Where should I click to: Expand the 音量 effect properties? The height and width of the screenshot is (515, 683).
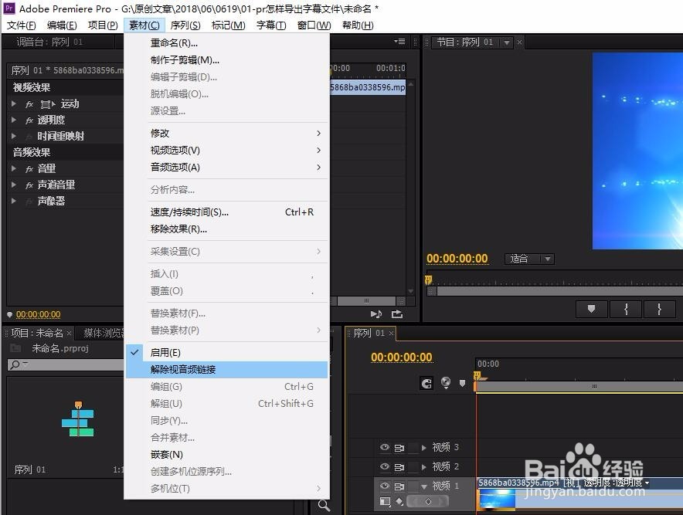click(x=14, y=169)
